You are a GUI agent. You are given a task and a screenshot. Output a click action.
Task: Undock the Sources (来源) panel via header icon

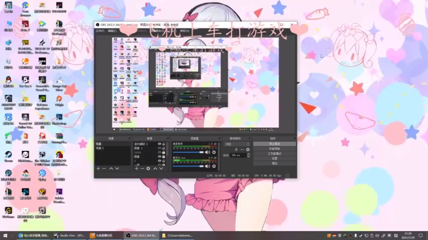click(x=167, y=139)
